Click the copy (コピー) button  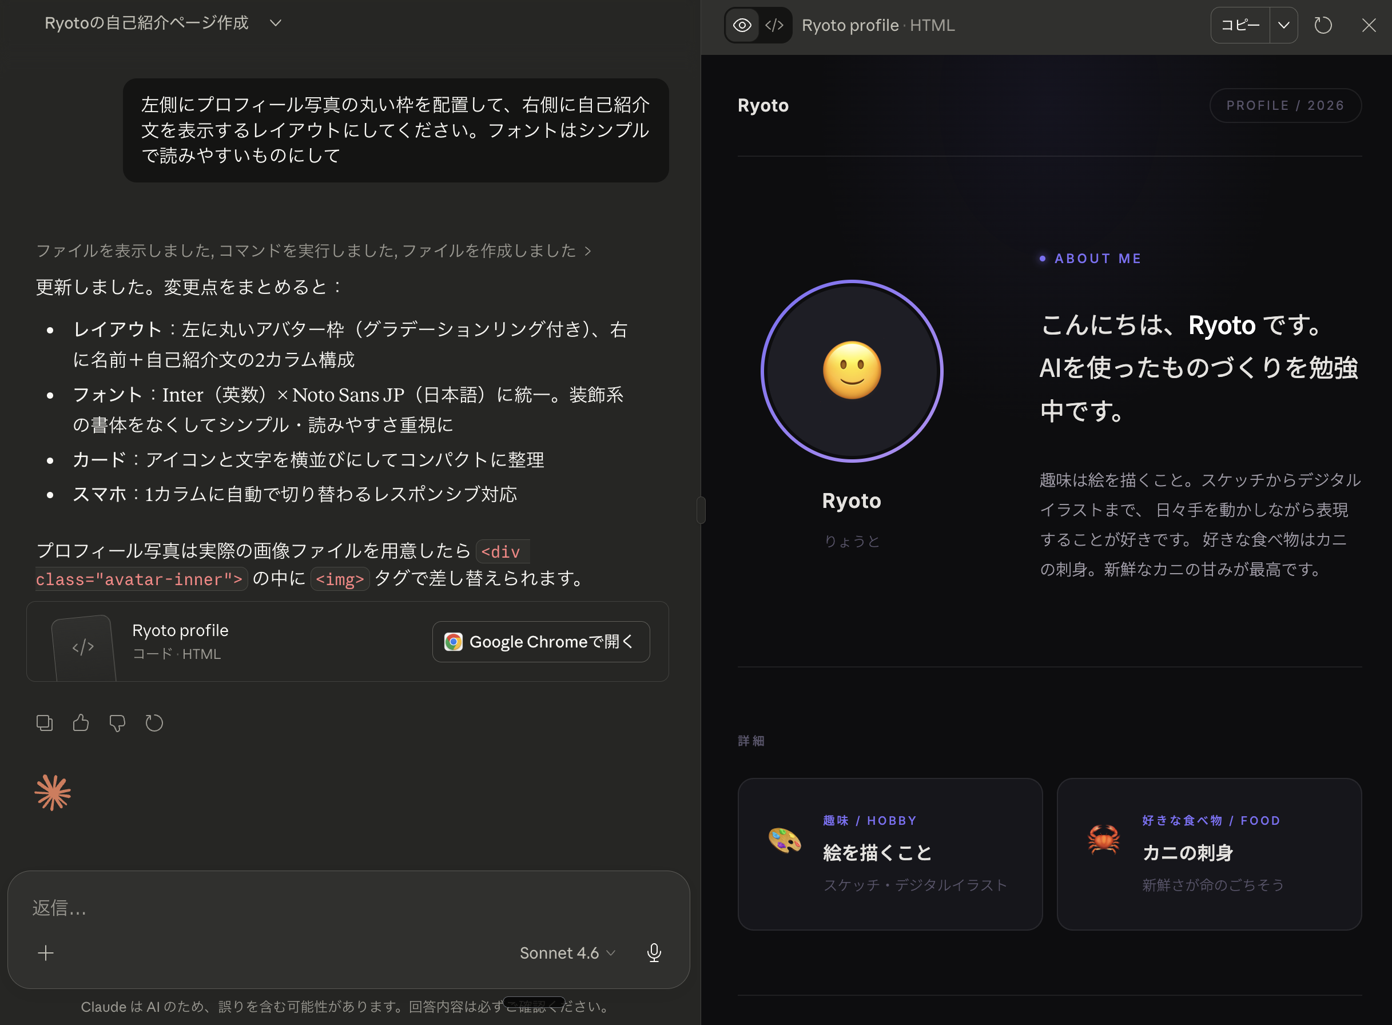(1240, 25)
